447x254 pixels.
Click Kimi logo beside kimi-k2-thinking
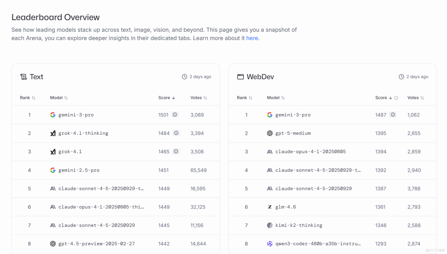click(270, 225)
